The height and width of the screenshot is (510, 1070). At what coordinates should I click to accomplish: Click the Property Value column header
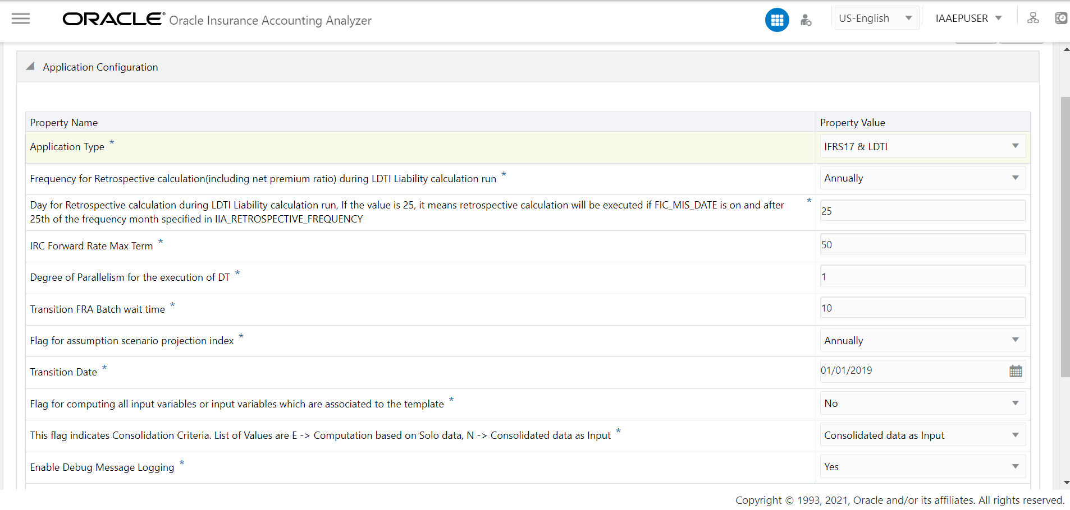click(922, 122)
